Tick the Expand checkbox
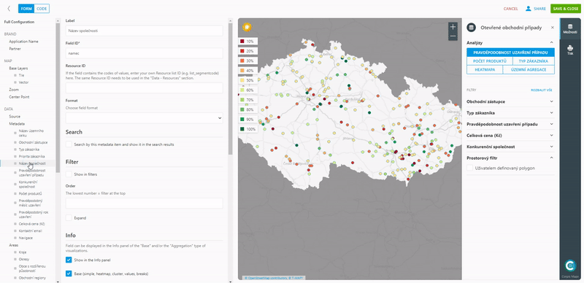Viewport: 584px width, 283px height. pyautogui.click(x=69, y=217)
